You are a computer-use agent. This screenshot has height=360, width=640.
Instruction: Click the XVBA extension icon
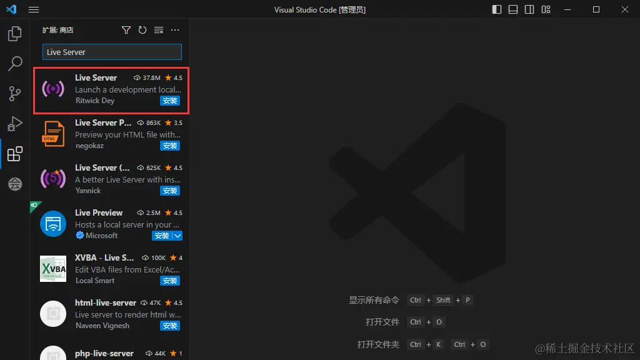click(x=53, y=269)
